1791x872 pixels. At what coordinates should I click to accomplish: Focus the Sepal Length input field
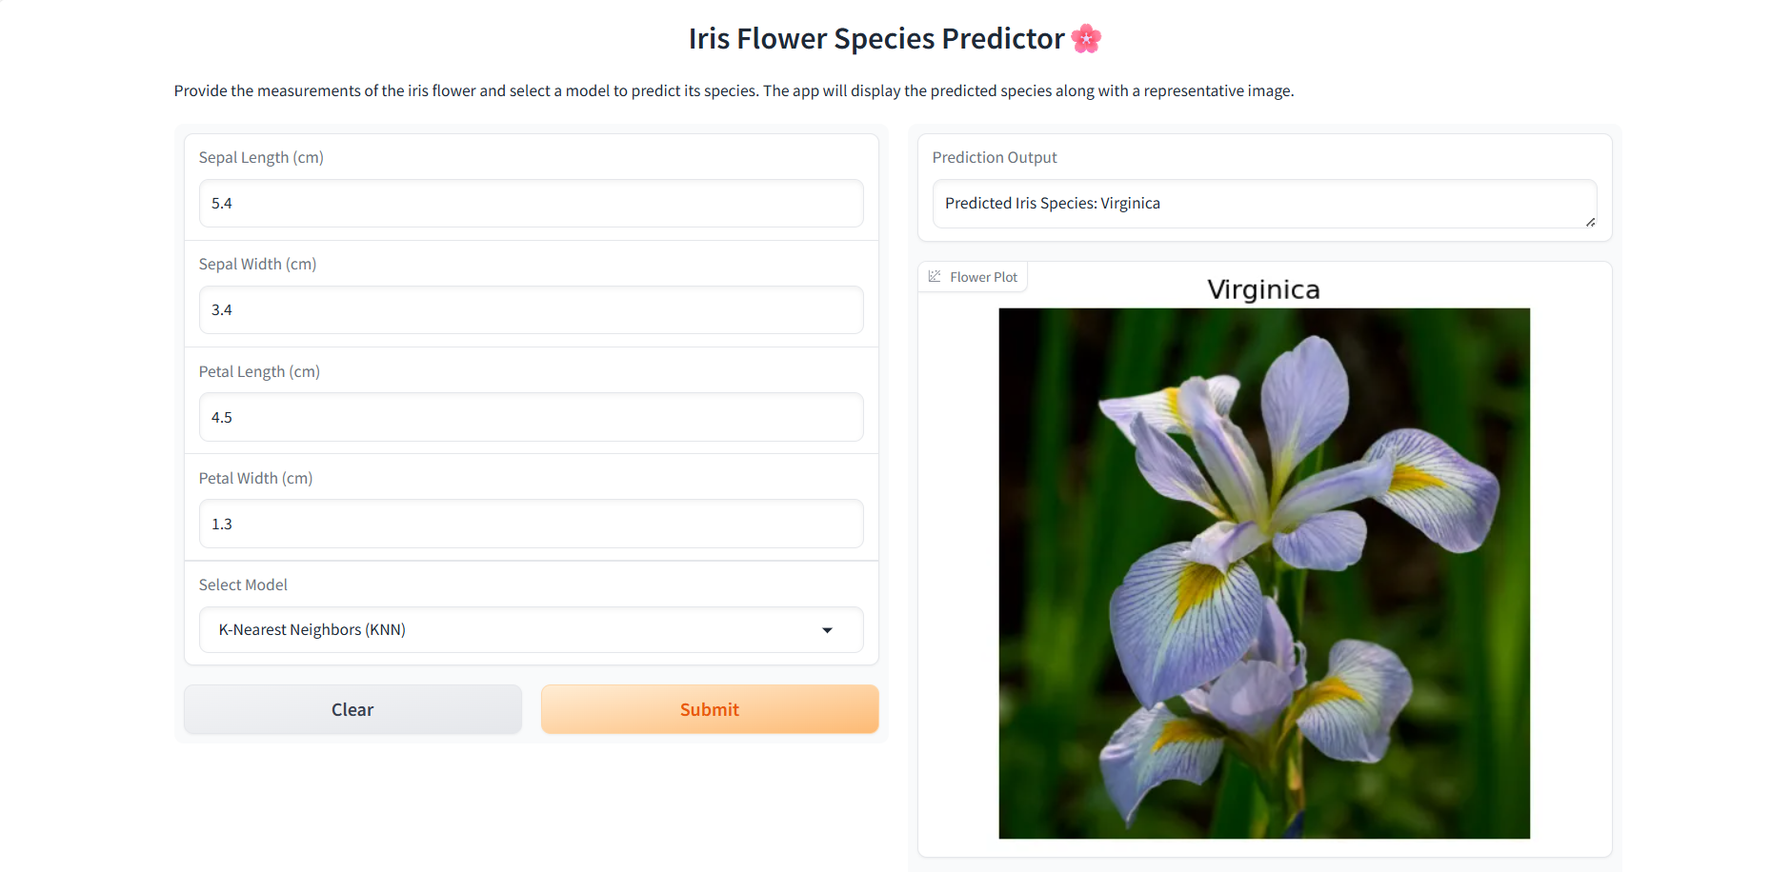coord(531,204)
